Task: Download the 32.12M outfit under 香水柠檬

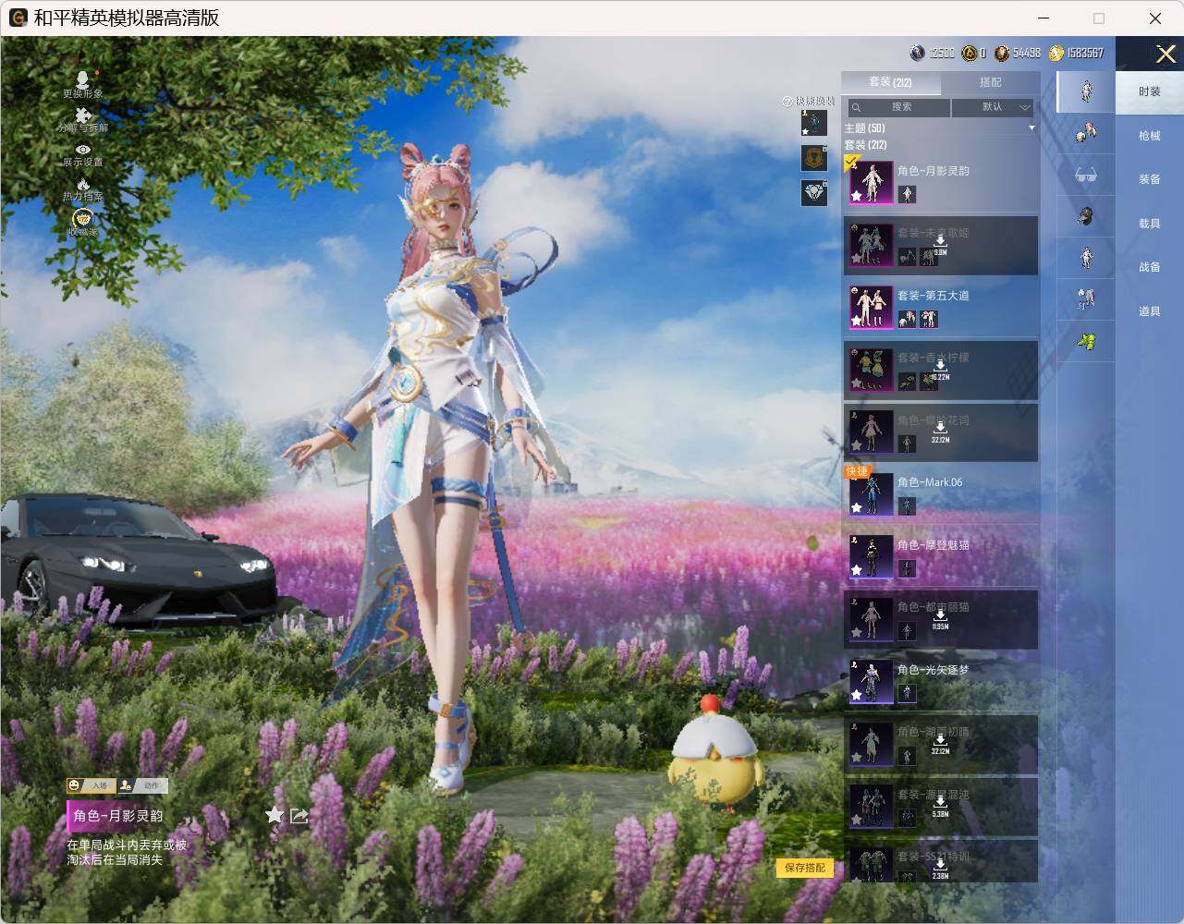Action: pos(941,432)
